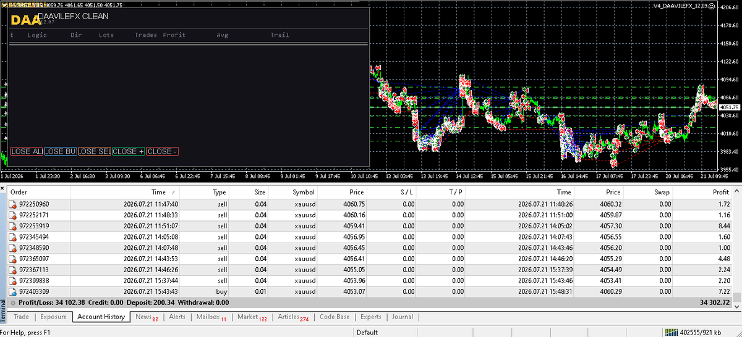Open the Experts tab
This screenshot has height=337, width=742.
(x=370, y=317)
